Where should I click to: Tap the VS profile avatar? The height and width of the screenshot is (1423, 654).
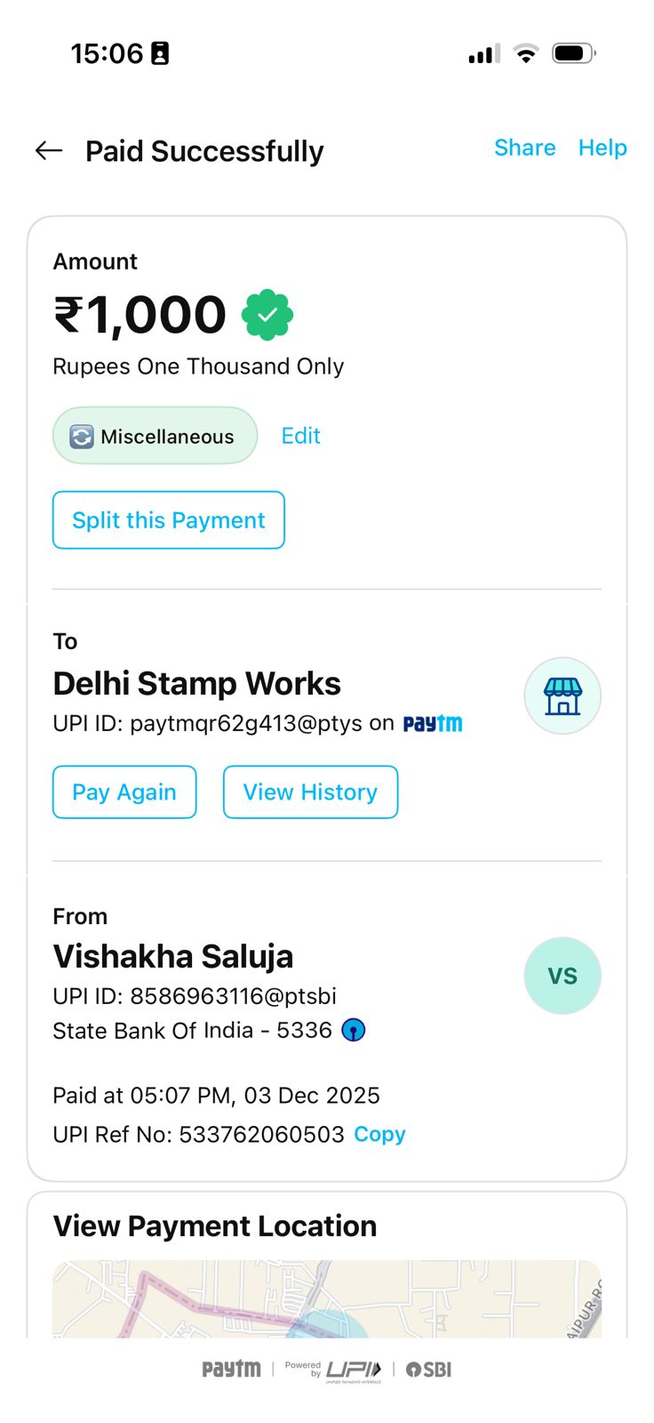coord(562,976)
